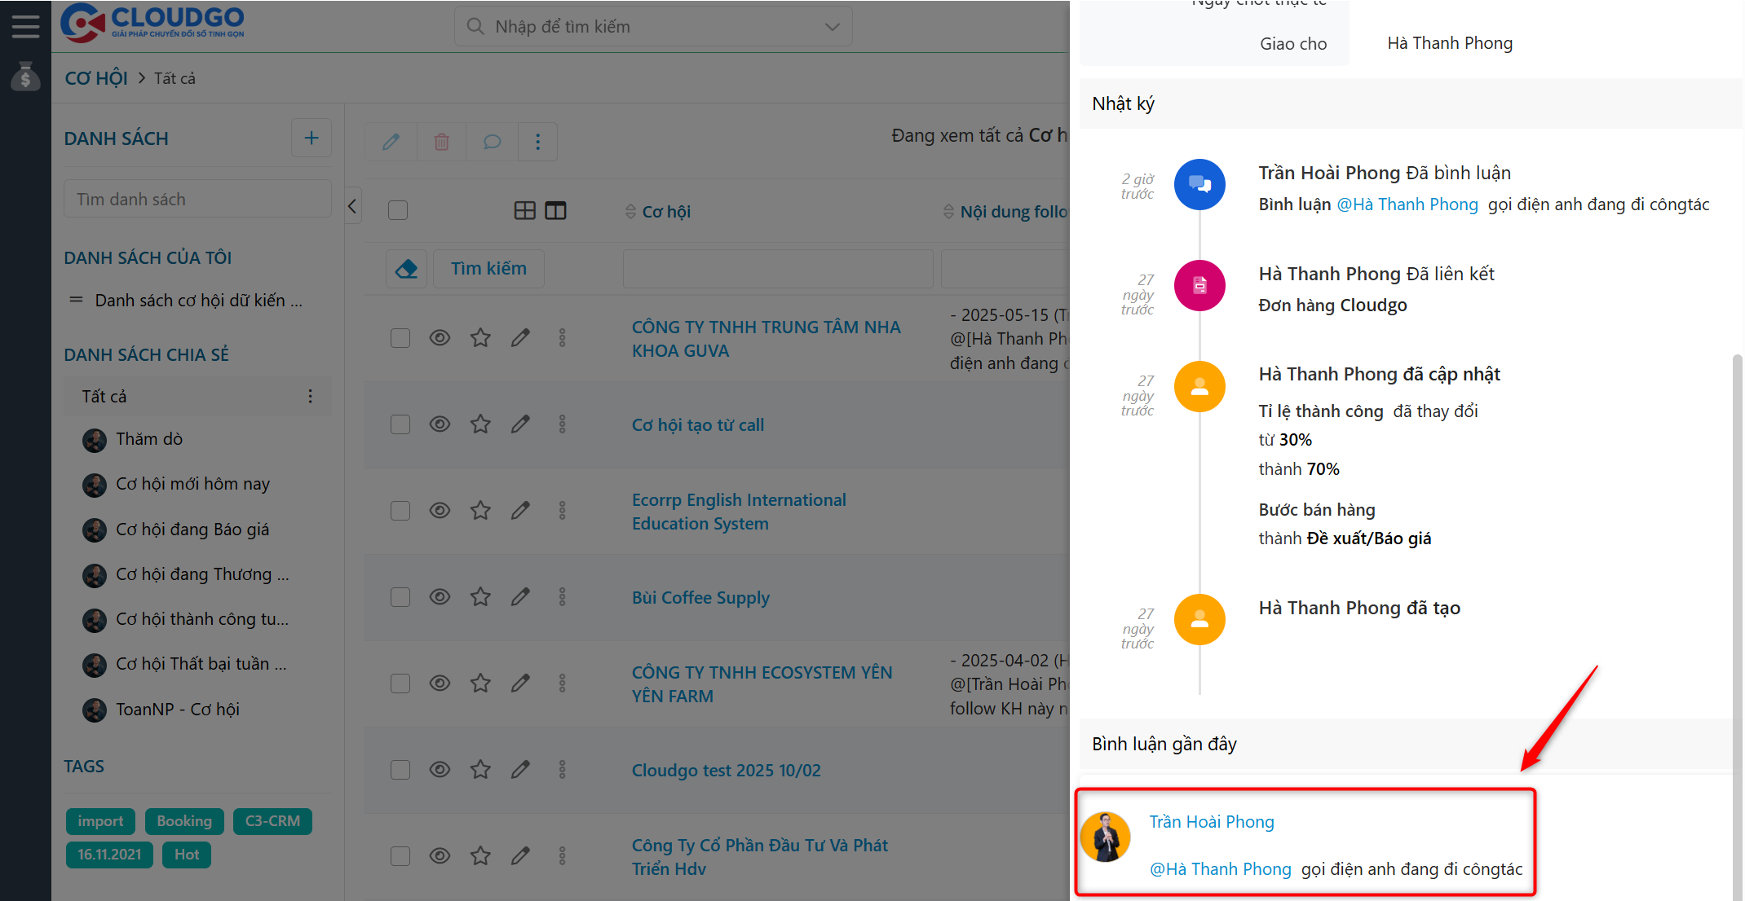Image resolution: width=1745 pixels, height=901 pixels.
Task: Star the Bùi Coffee Supply opportunity
Action: coord(480,597)
